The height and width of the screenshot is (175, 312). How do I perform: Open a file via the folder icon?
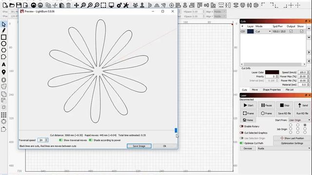[x=12, y=5]
